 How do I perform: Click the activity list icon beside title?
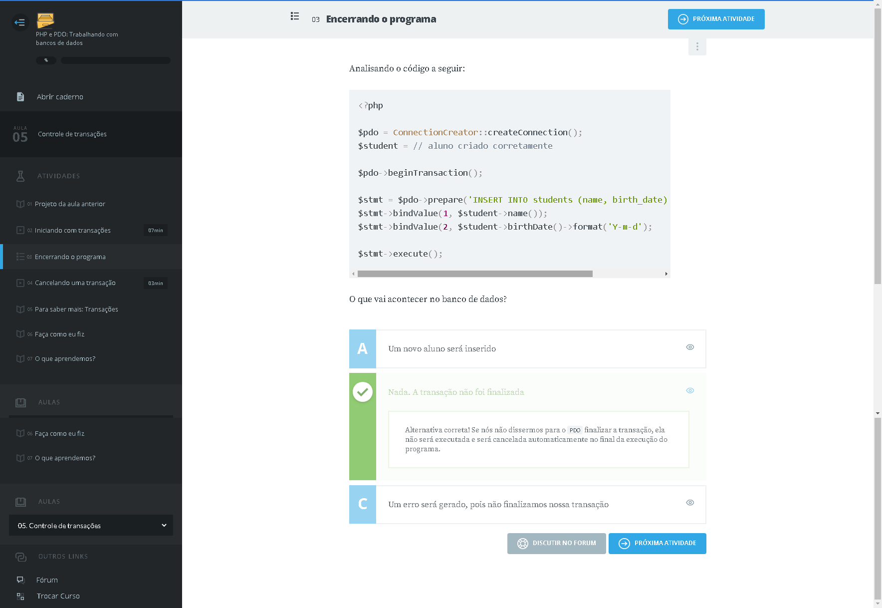(295, 16)
